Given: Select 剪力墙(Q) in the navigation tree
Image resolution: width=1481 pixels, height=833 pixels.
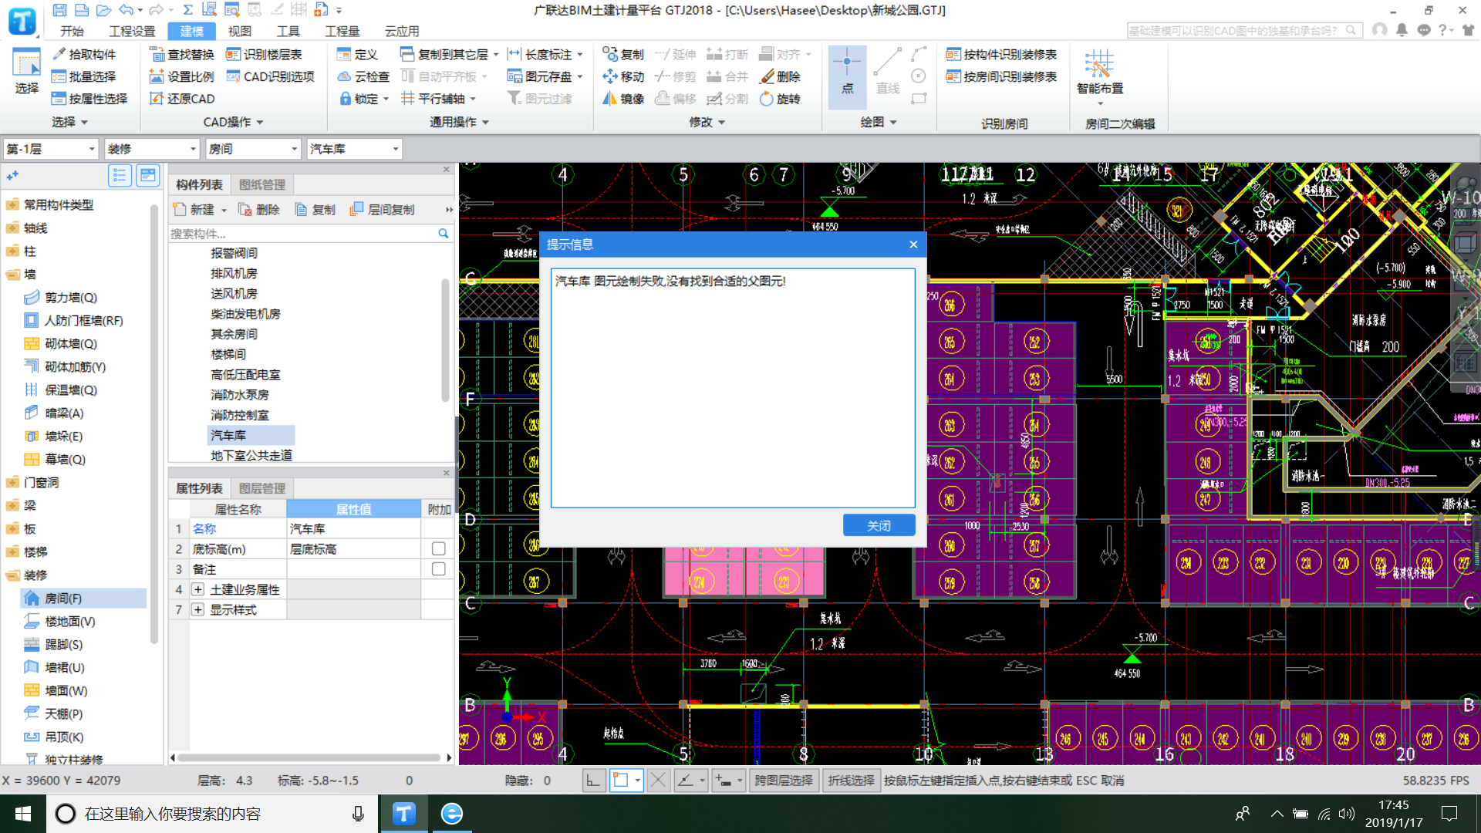Looking at the screenshot, I should 70,298.
